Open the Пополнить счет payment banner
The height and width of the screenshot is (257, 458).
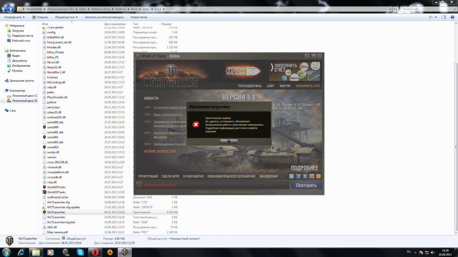(x=295, y=71)
